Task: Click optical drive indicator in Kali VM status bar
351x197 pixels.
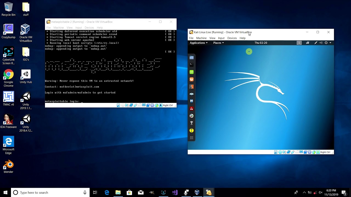Action: (280, 152)
